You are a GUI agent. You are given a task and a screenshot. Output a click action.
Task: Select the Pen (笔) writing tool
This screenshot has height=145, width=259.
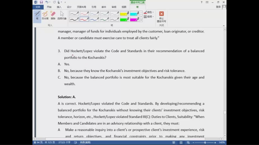tap(37, 15)
